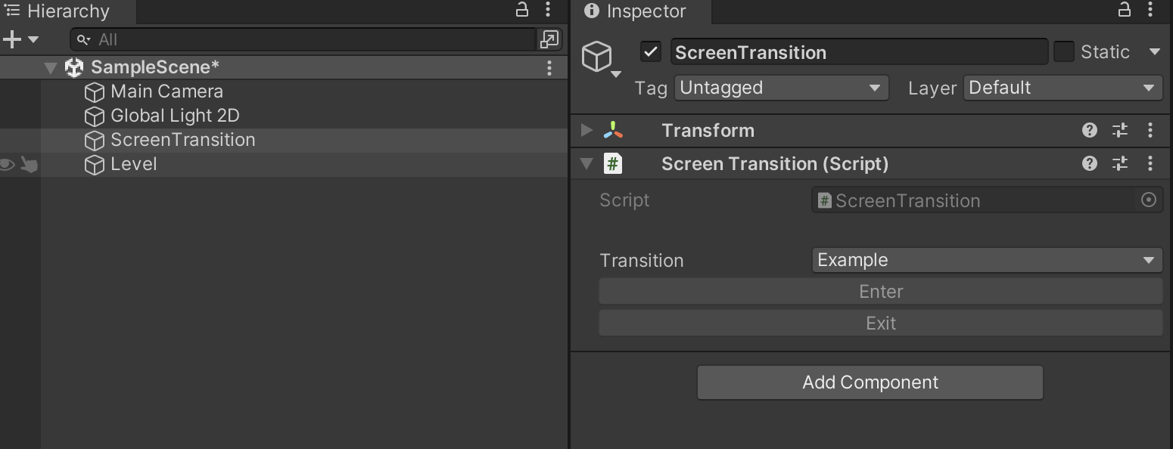Click the script object picker circle
Image resolution: width=1173 pixels, height=449 pixels.
1148,200
